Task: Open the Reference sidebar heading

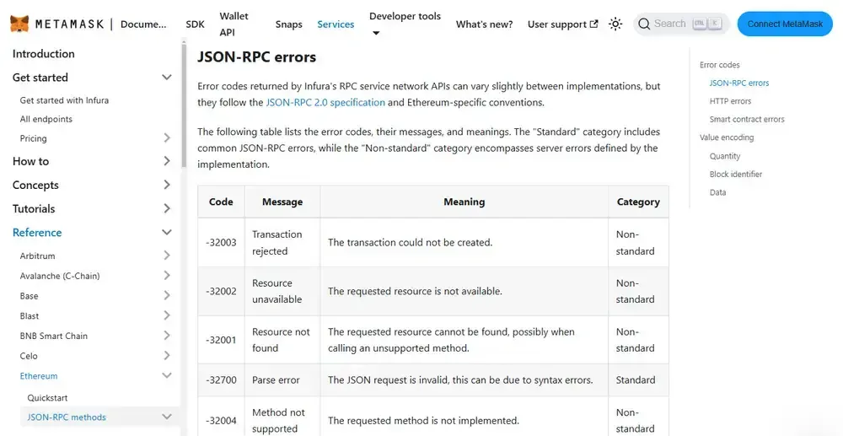Action: pyautogui.click(x=37, y=232)
